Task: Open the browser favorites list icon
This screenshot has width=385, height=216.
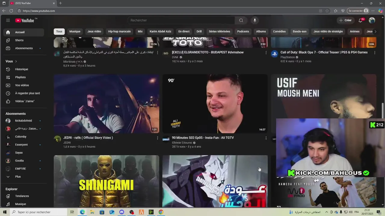Action: pyautogui.click(x=336, y=11)
